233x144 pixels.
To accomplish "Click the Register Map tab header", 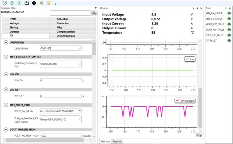I will (8, 8).
